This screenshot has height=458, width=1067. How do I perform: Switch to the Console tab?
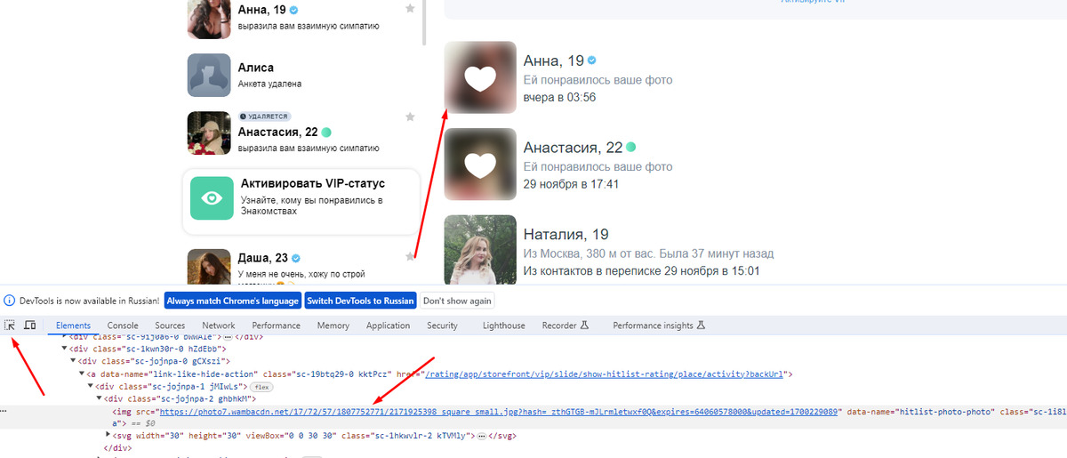click(x=123, y=325)
